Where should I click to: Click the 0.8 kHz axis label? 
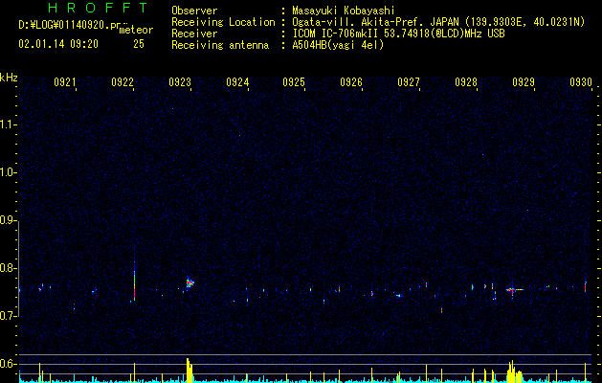(9, 268)
